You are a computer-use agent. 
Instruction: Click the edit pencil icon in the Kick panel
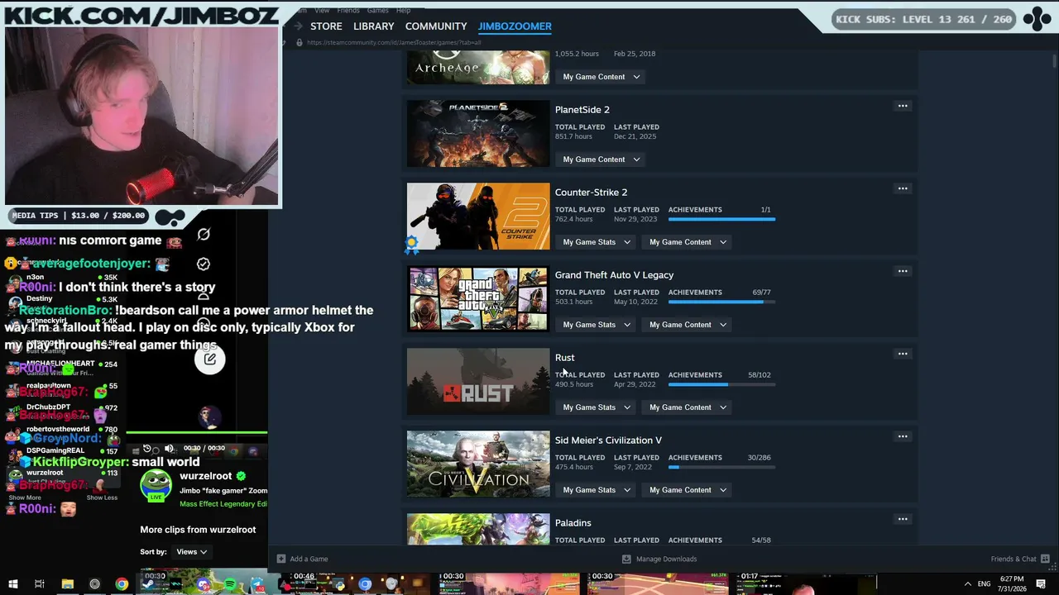click(x=210, y=359)
